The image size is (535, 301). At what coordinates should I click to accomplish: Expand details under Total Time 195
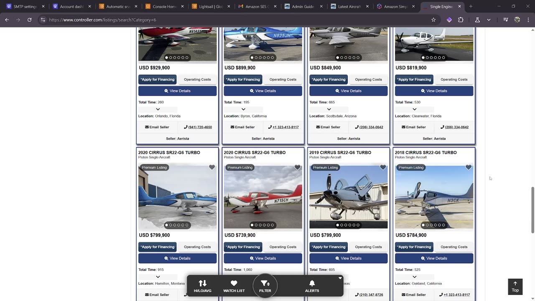click(243, 109)
